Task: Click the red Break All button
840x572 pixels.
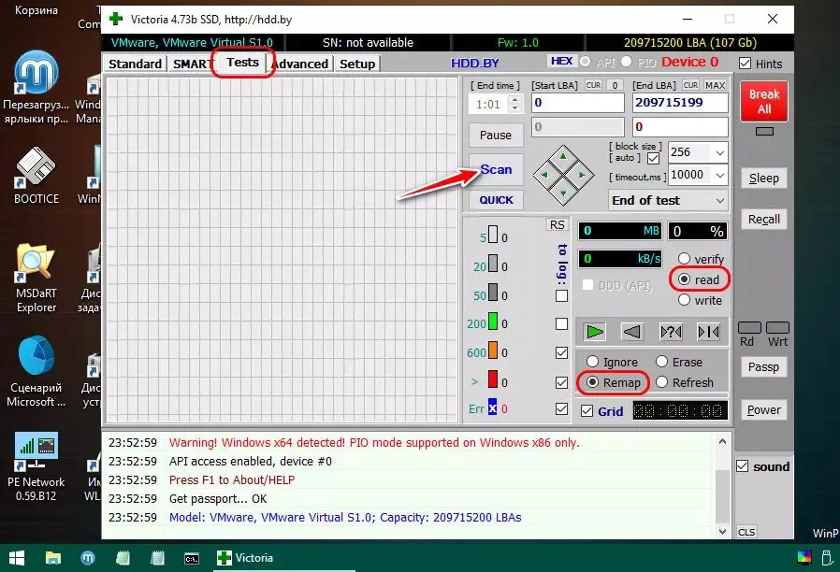Action: point(764,102)
